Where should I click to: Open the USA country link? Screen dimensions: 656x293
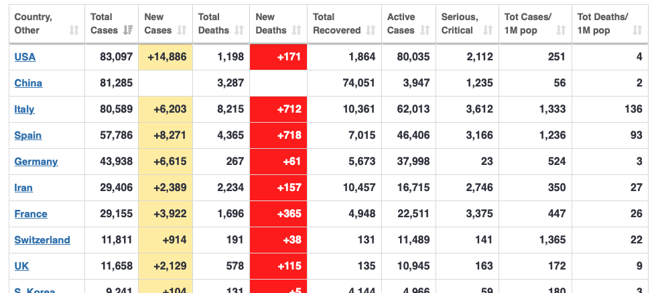point(25,56)
